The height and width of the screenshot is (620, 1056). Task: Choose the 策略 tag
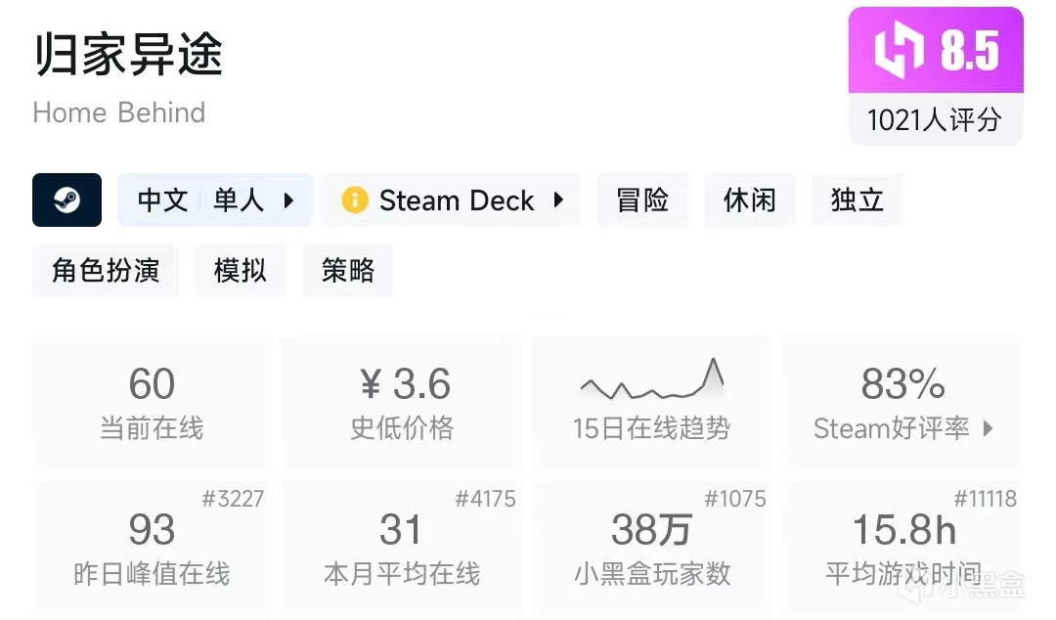click(348, 270)
